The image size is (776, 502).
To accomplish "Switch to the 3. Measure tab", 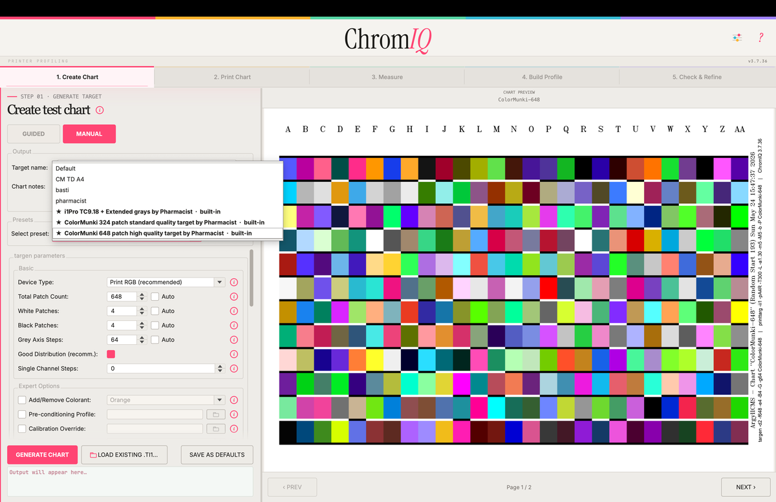I will click(387, 77).
